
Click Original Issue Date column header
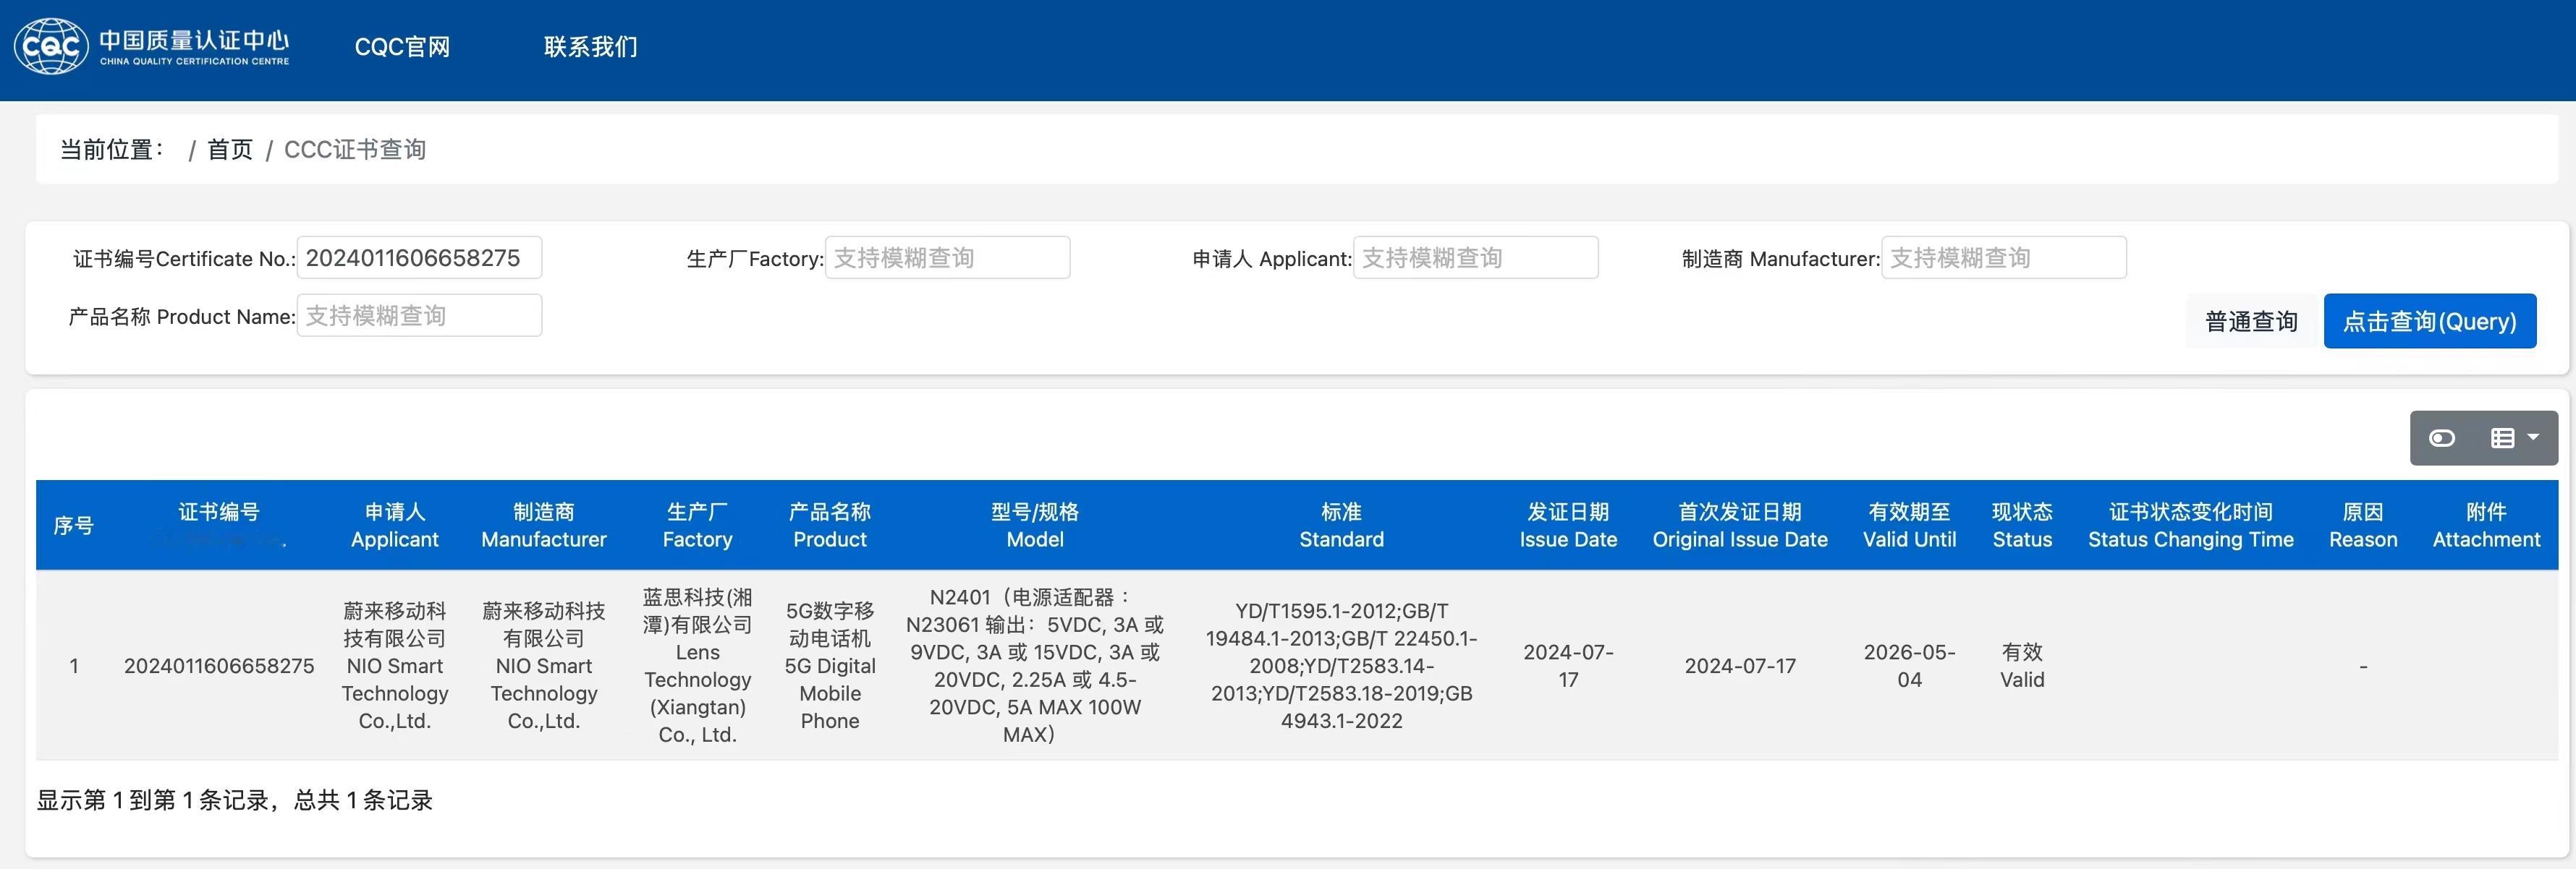click(x=1740, y=526)
